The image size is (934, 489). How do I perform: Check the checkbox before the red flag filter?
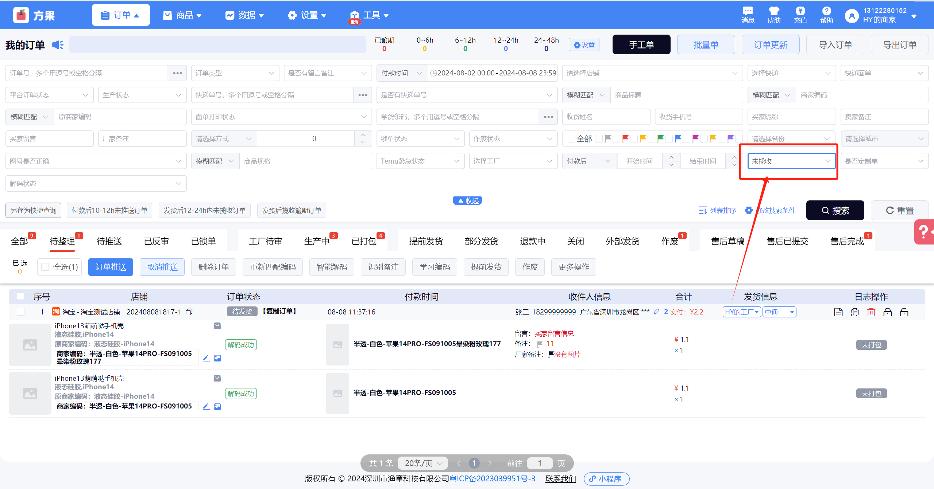(x=617, y=138)
